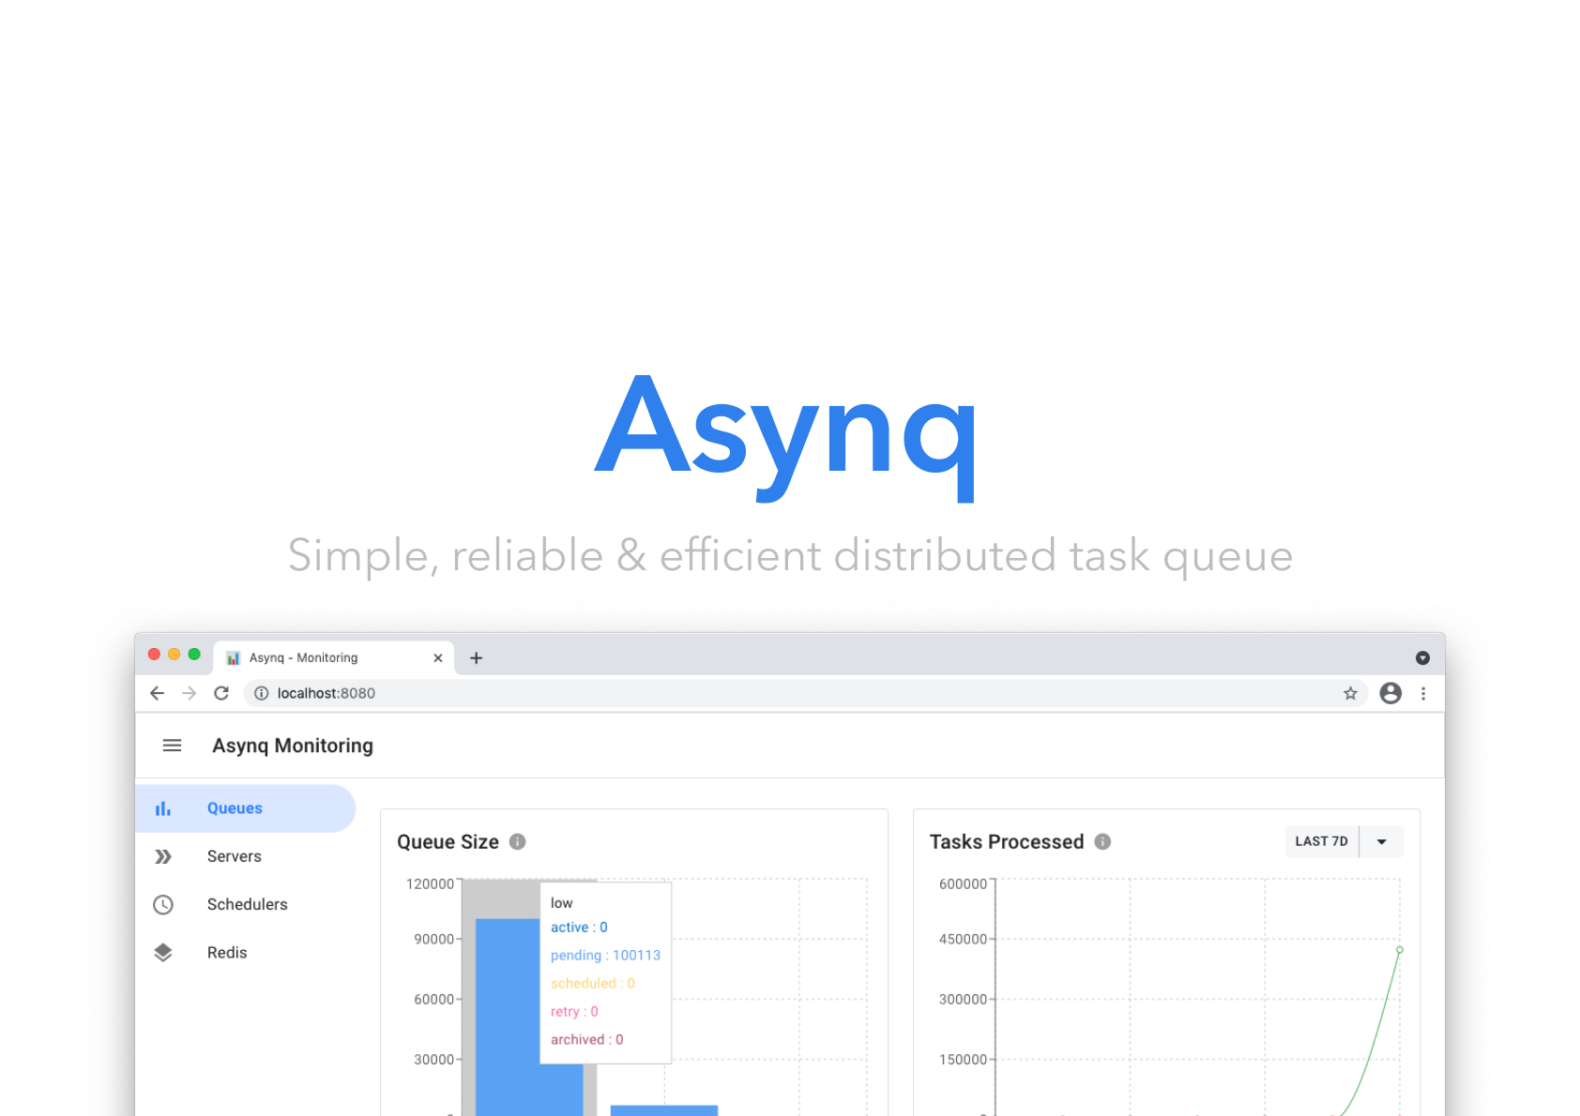Expand the time range dropdown arrow
The width and height of the screenshot is (1580, 1116).
[1381, 841]
